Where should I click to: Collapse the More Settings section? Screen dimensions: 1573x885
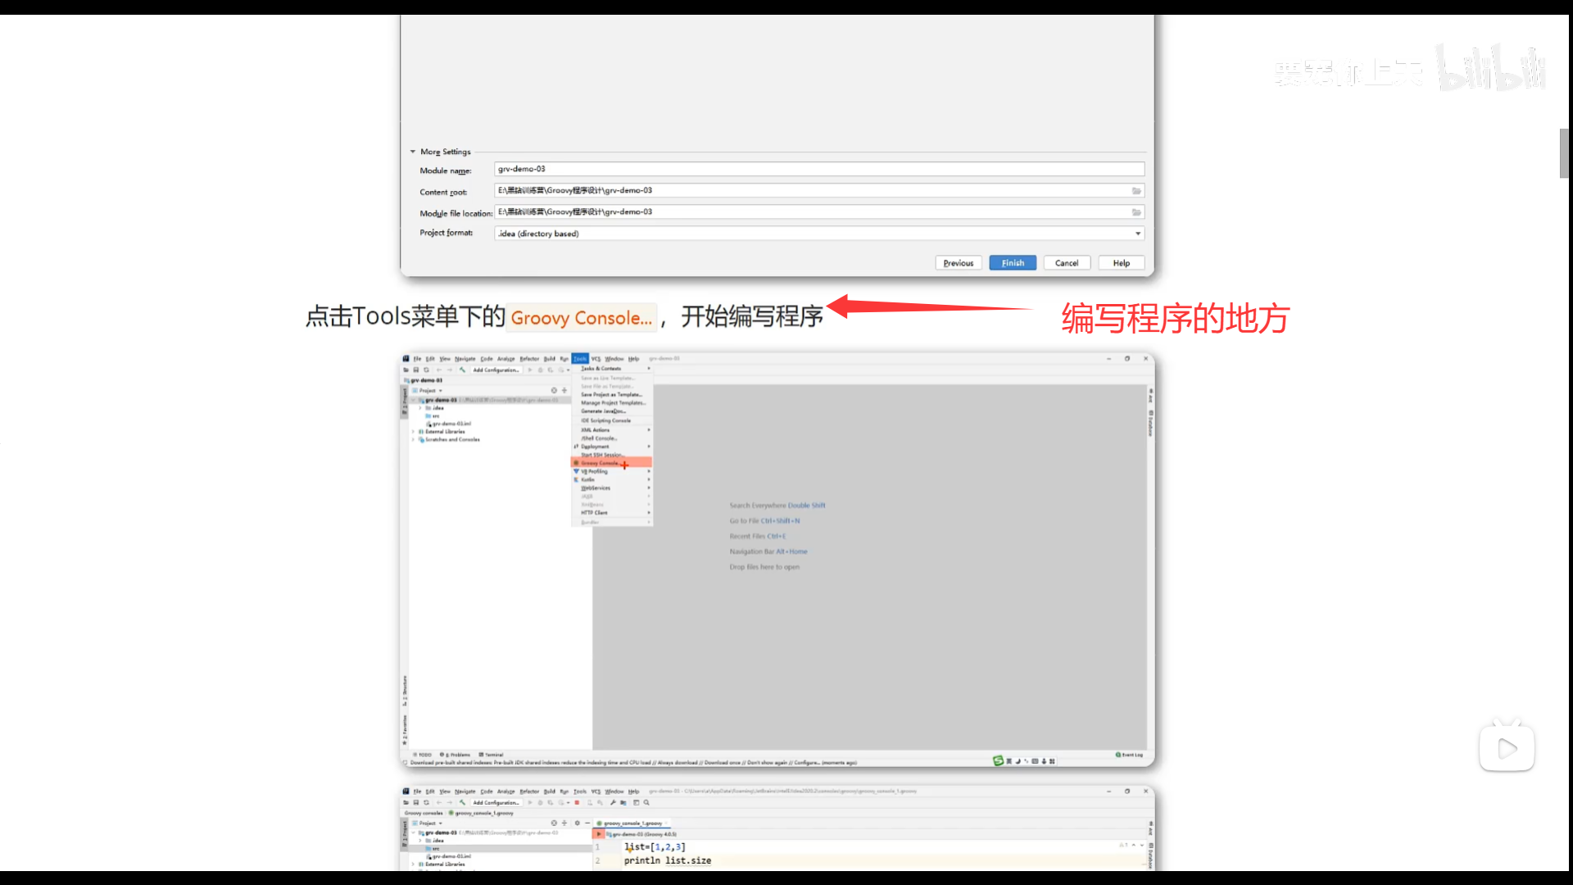[413, 152]
